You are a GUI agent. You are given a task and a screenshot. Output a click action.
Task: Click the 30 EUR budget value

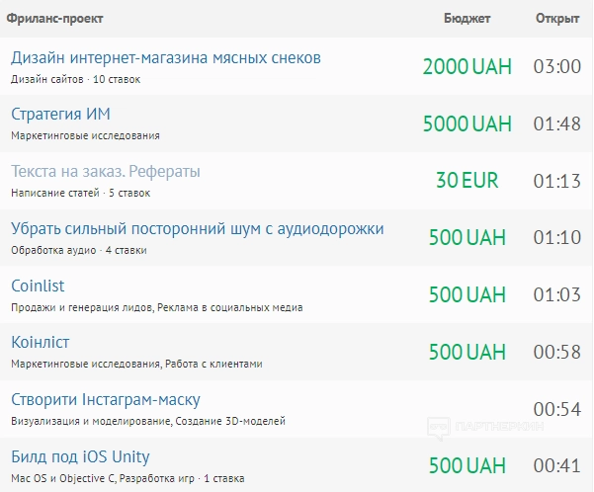467,181
